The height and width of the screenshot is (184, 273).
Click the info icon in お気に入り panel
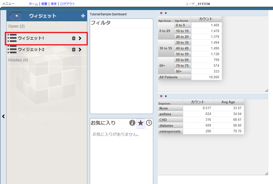pyautogui.click(x=132, y=123)
